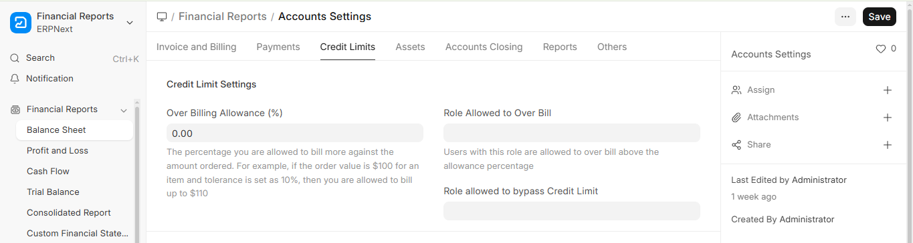Select the Credit Limits tab
The height and width of the screenshot is (243, 913).
[x=348, y=47]
